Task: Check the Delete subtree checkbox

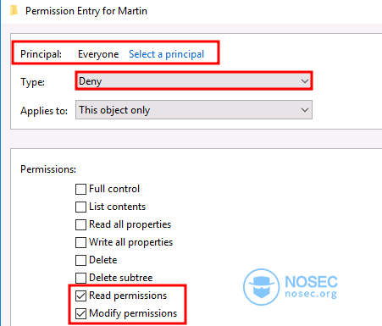Action: tap(80, 278)
